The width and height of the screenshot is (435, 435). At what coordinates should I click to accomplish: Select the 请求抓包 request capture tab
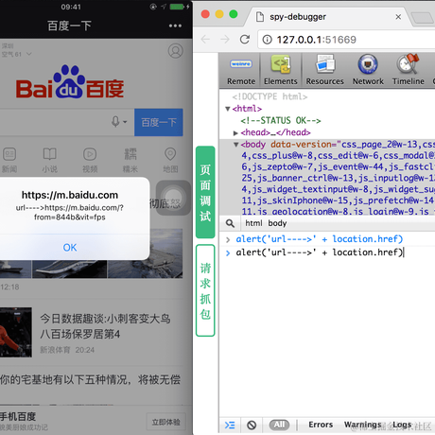[x=205, y=290]
